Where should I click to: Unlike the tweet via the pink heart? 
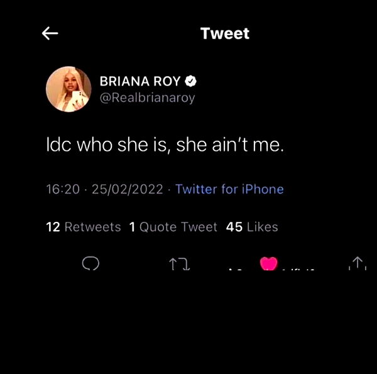(x=269, y=263)
